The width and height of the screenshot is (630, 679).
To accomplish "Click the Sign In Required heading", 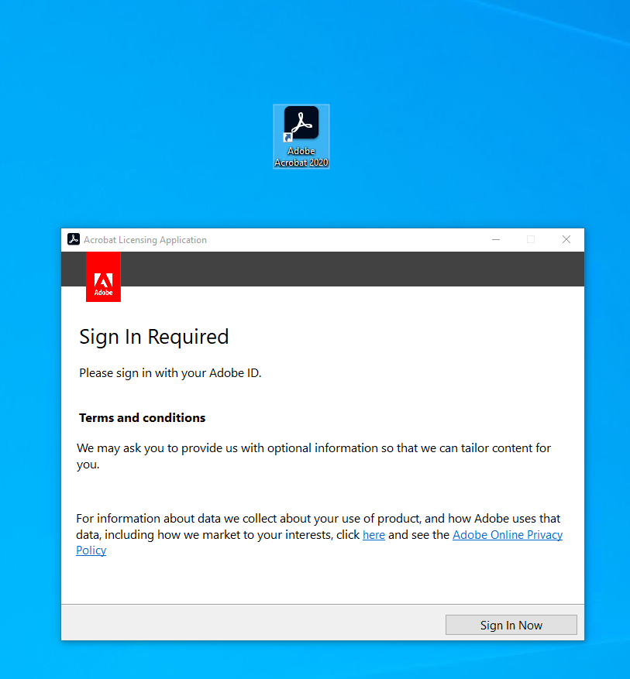I will pos(153,337).
